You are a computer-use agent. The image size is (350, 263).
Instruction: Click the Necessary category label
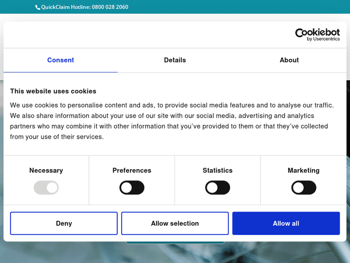pos(46,171)
